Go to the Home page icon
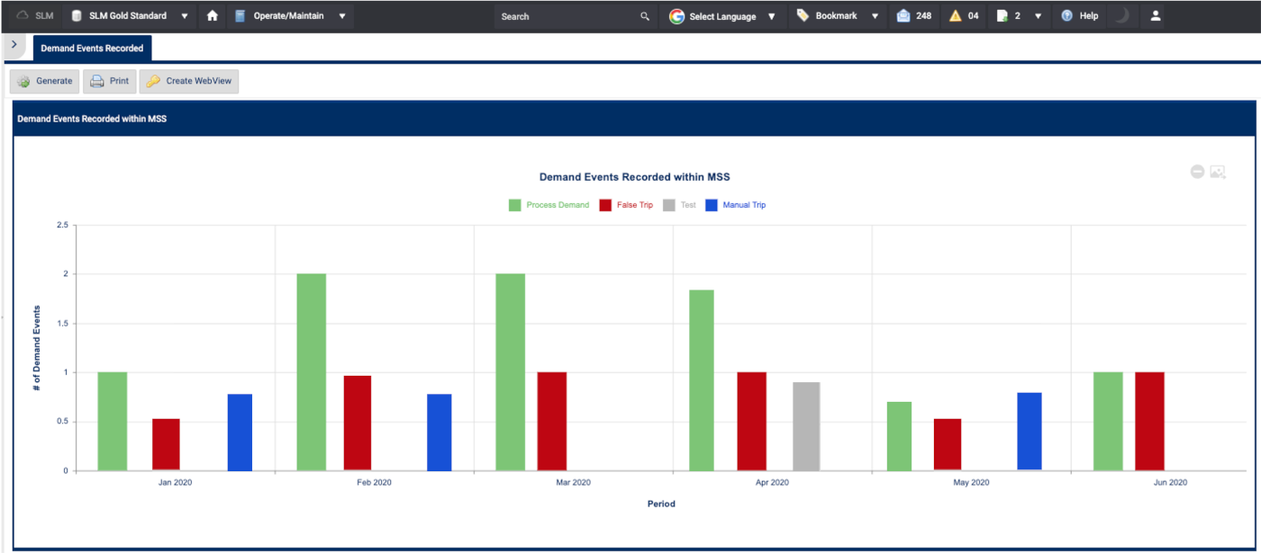Screen dimensions: 1261x553 click(x=213, y=16)
